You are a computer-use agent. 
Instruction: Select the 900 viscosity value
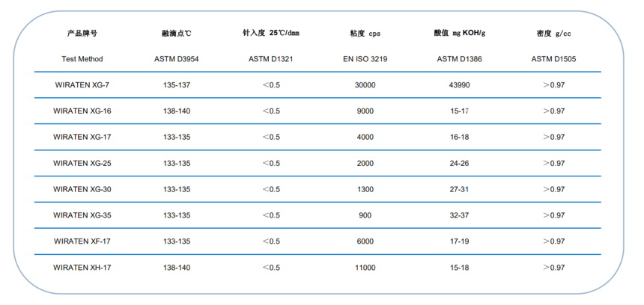[365, 215]
